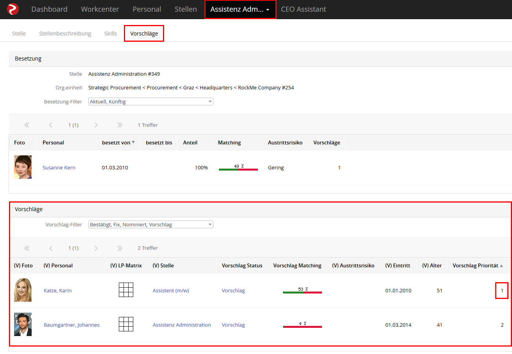The height and width of the screenshot is (354, 512).
Task: Select the Vorschläge tab
Action: (144, 34)
